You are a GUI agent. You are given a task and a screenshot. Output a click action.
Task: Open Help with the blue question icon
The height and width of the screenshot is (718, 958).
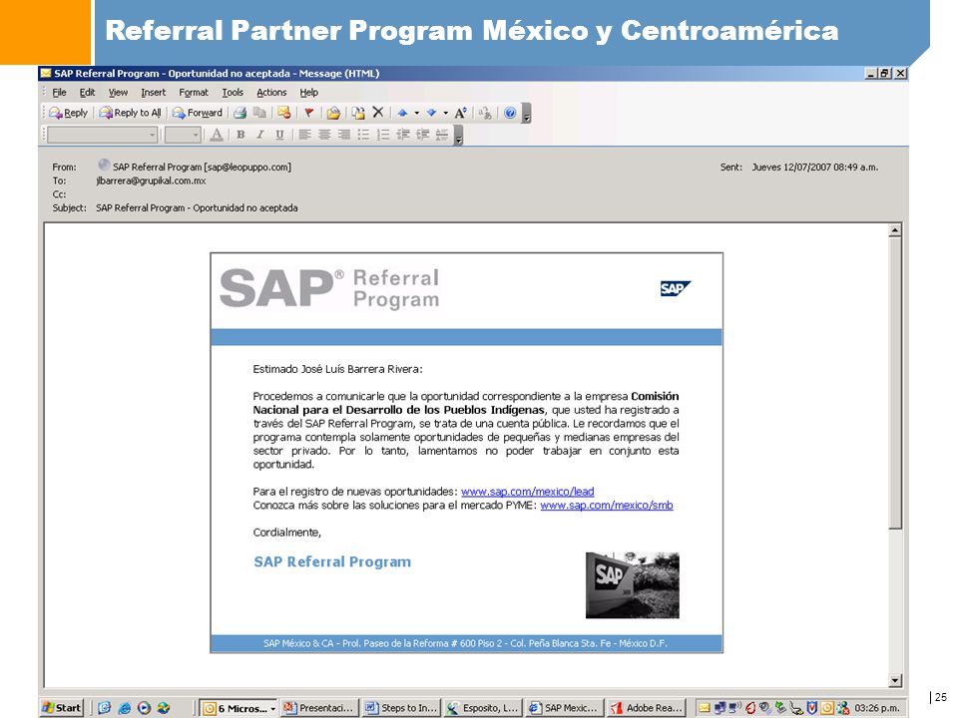click(510, 113)
